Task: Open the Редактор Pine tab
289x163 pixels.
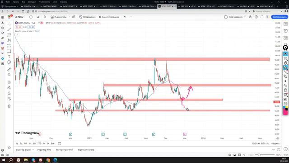Action: click(x=44, y=150)
